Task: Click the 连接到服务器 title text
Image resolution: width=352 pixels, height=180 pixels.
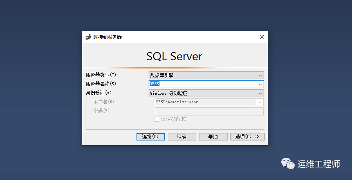Action: [x=108, y=37]
